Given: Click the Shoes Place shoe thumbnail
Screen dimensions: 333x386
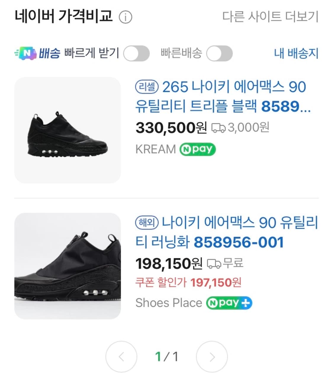Looking at the screenshot, I should pyautogui.click(x=67, y=266).
